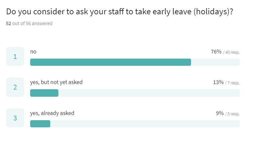
Task: Click filled bar for "yes, but not yet asked"
Action: [x=44, y=93]
